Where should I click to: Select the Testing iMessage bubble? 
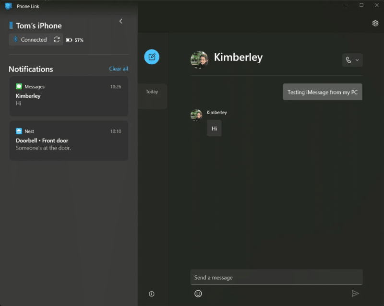[x=322, y=92]
